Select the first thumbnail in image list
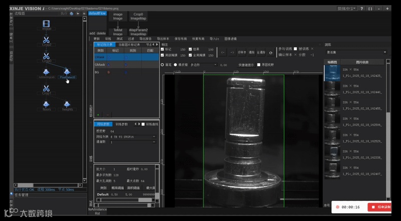This screenshot has width=401, height=221. coord(332,74)
